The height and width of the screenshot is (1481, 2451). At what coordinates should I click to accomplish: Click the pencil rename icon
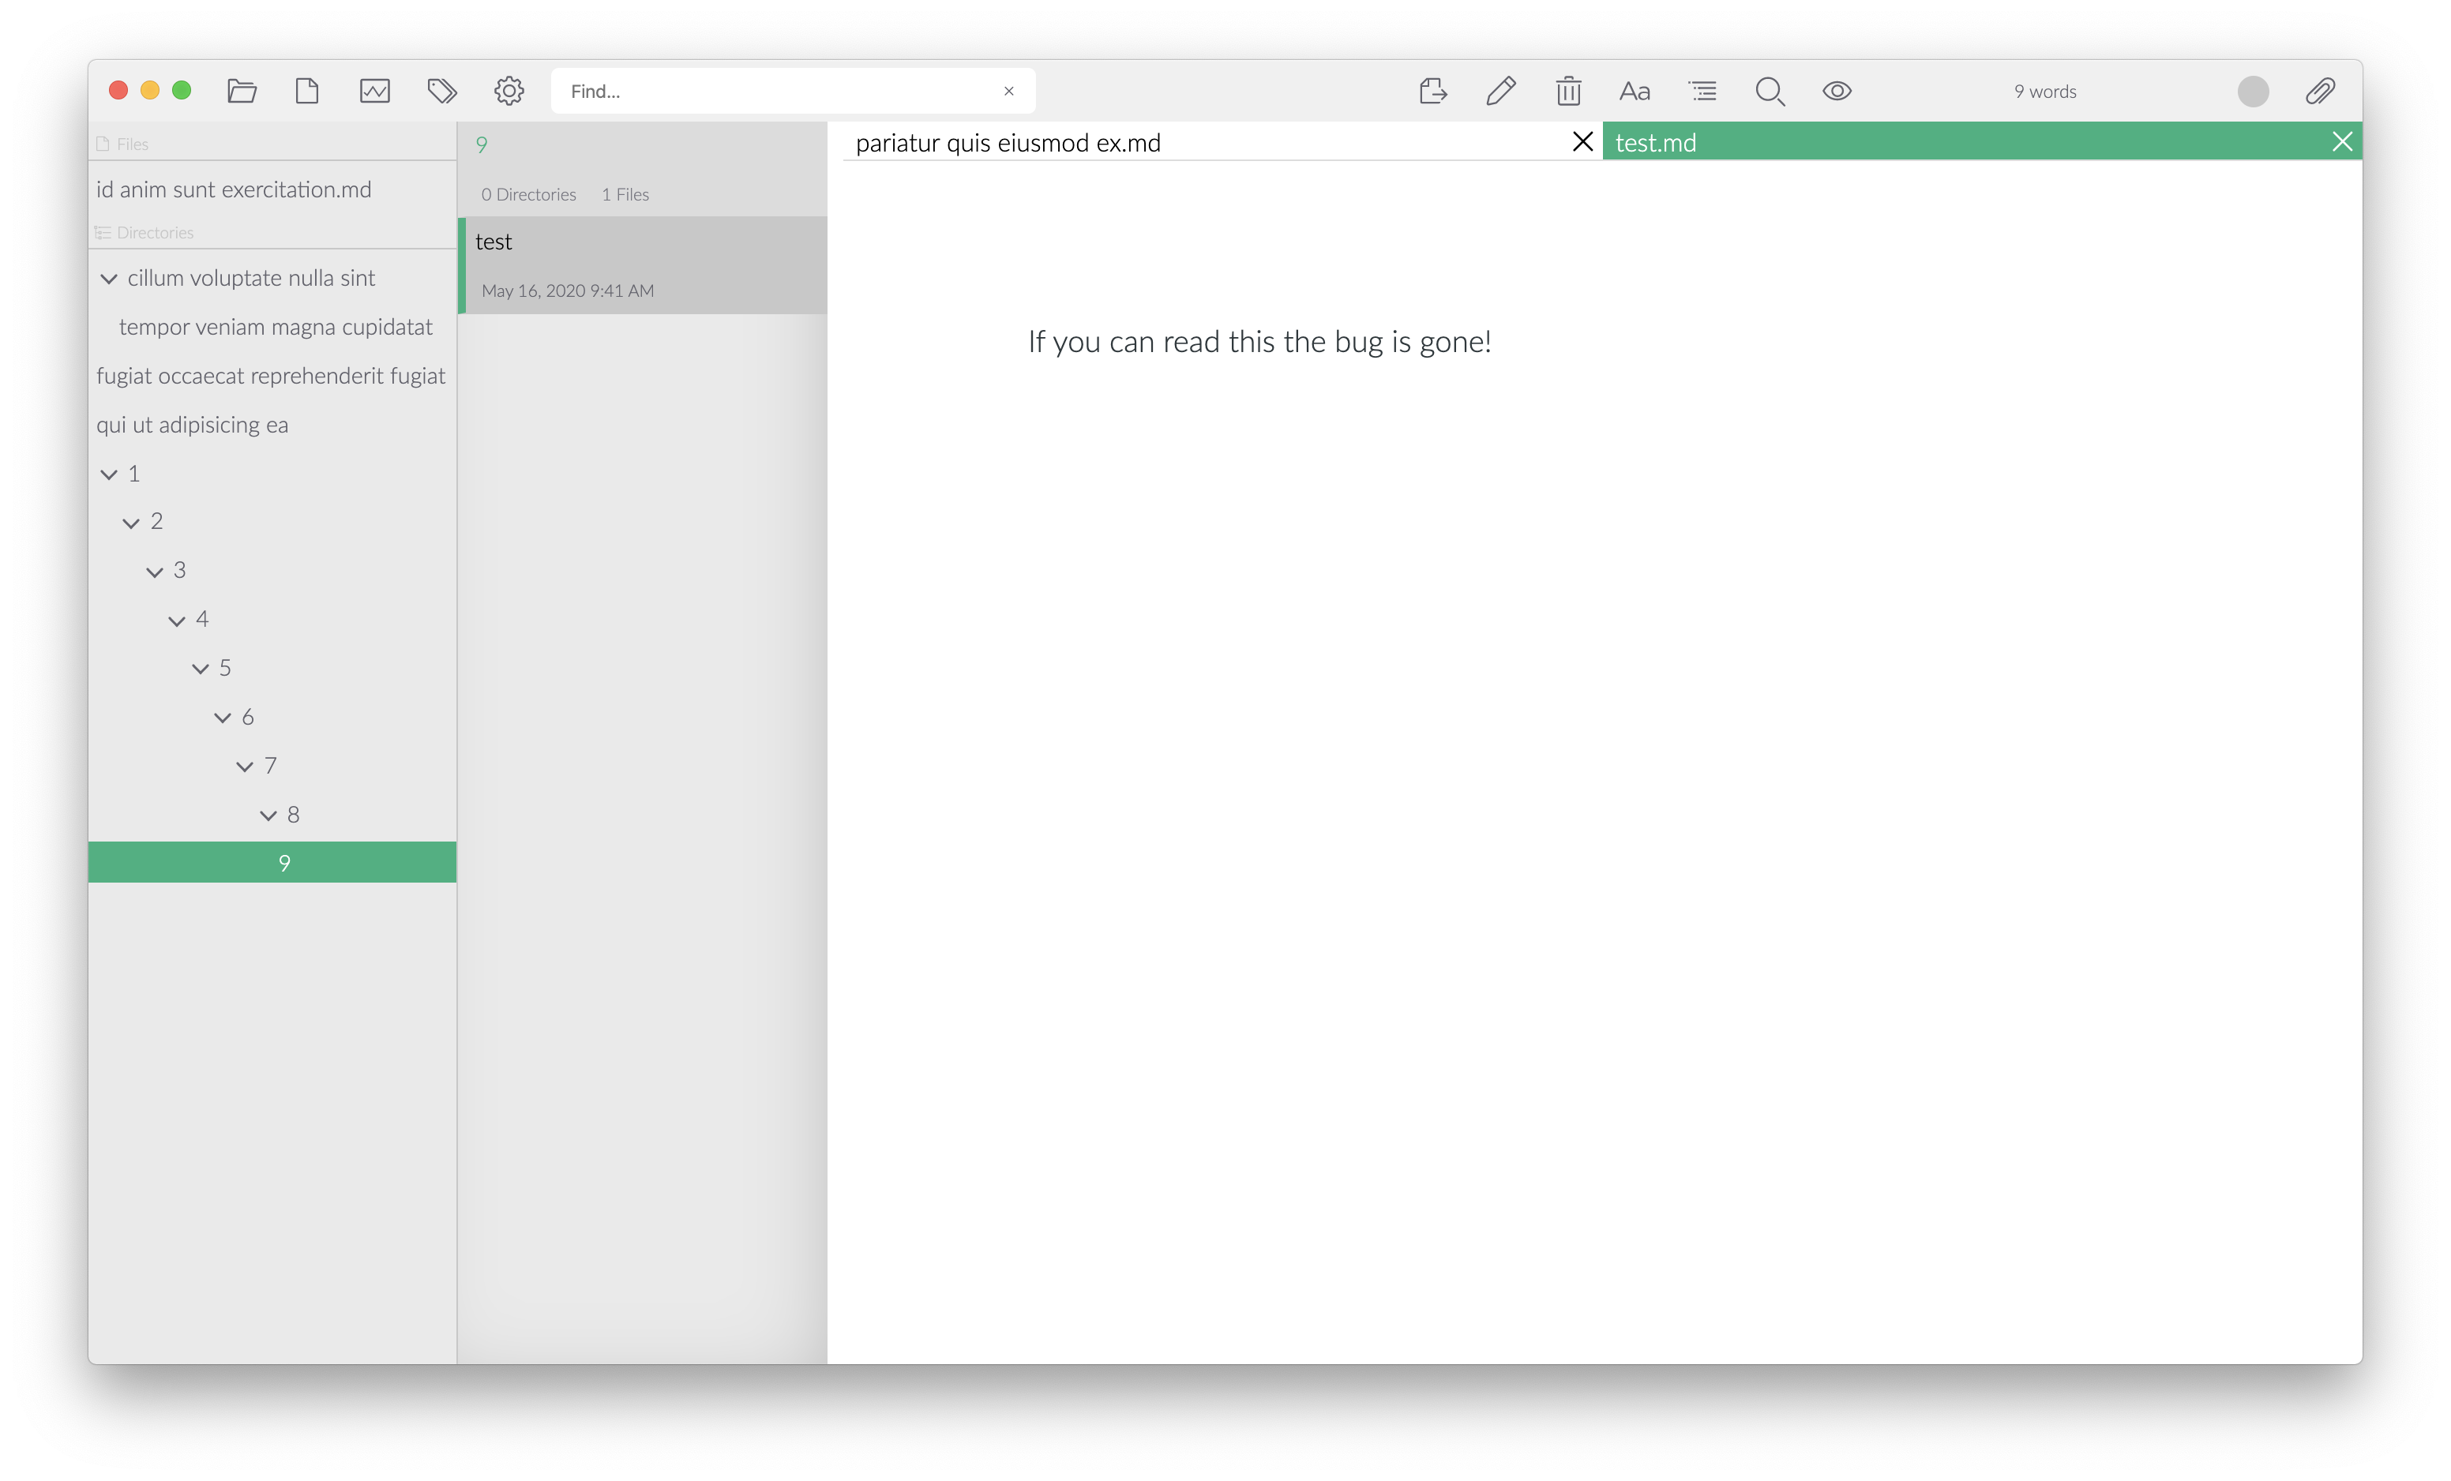click(1501, 91)
